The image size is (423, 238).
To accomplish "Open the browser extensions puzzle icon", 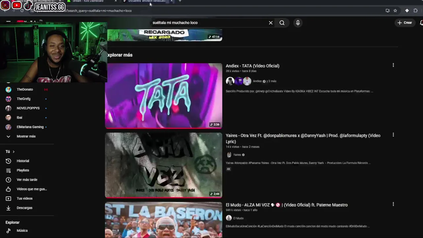I will click(x=415, y=11).
